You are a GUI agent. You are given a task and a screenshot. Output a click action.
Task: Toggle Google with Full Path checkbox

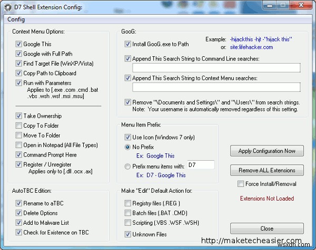[19, 54]
